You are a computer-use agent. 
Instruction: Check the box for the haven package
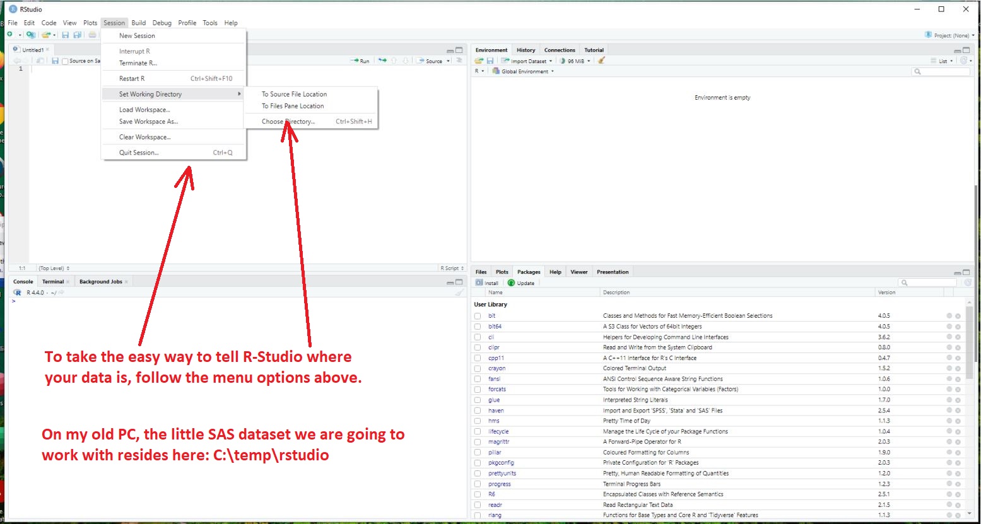(x=478, y=410)
